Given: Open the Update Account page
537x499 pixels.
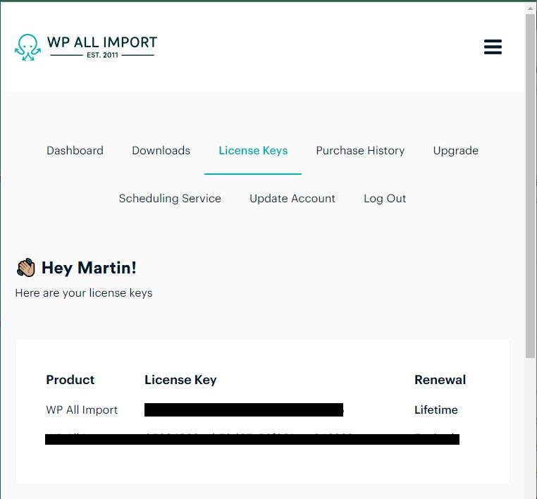Looking at the screenshot, I should click(x=292, y=198).
